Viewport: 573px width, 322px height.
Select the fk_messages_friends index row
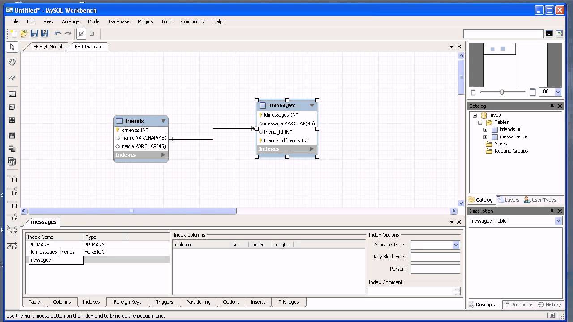pos(98,252)
